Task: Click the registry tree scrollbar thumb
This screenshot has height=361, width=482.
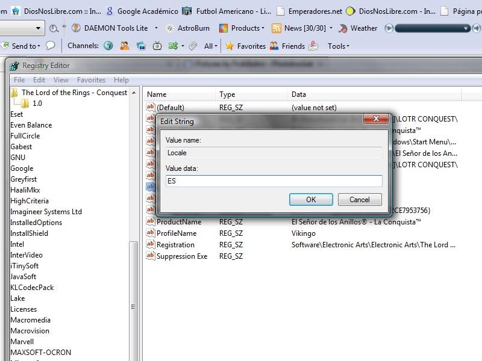Action: coord(133,306)
